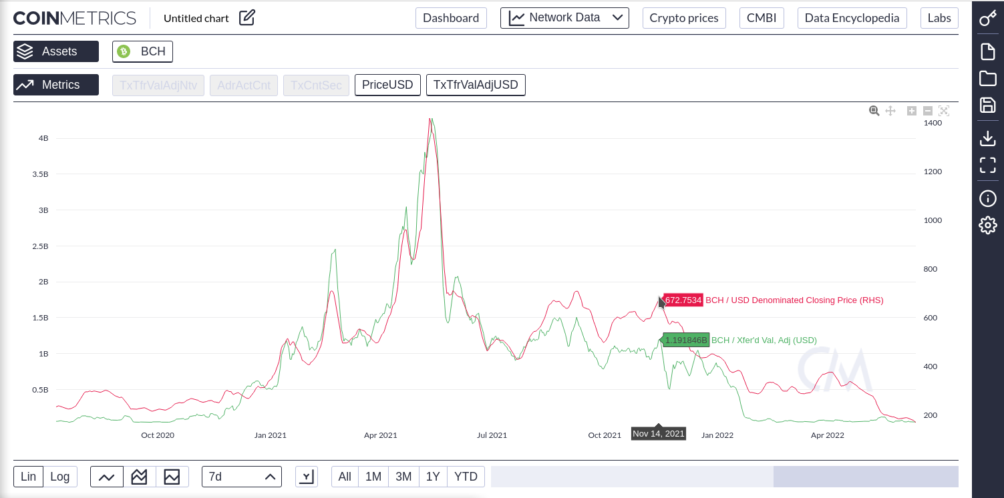This screenshot has width=1004, height=498.
Task: Click the Coin Metrics logo
Action: tap(75, 18)
